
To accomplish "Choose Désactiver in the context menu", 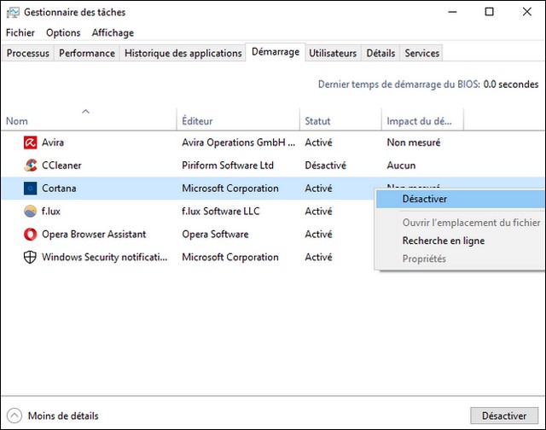I will [x=461, y=199].
